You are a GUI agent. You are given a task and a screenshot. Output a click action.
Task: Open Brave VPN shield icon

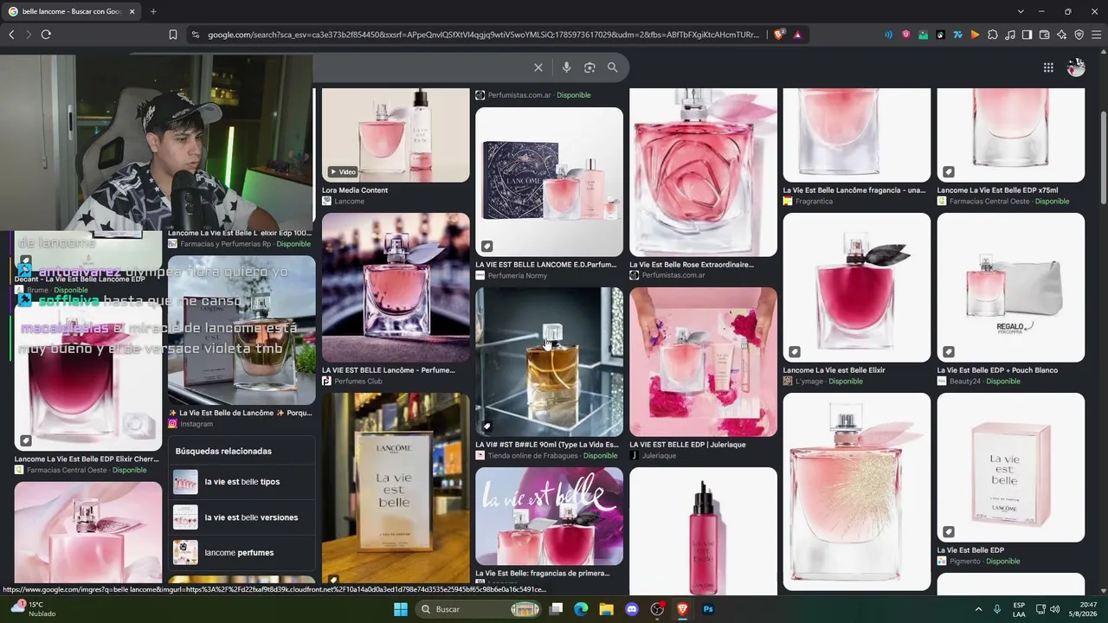1079,35
